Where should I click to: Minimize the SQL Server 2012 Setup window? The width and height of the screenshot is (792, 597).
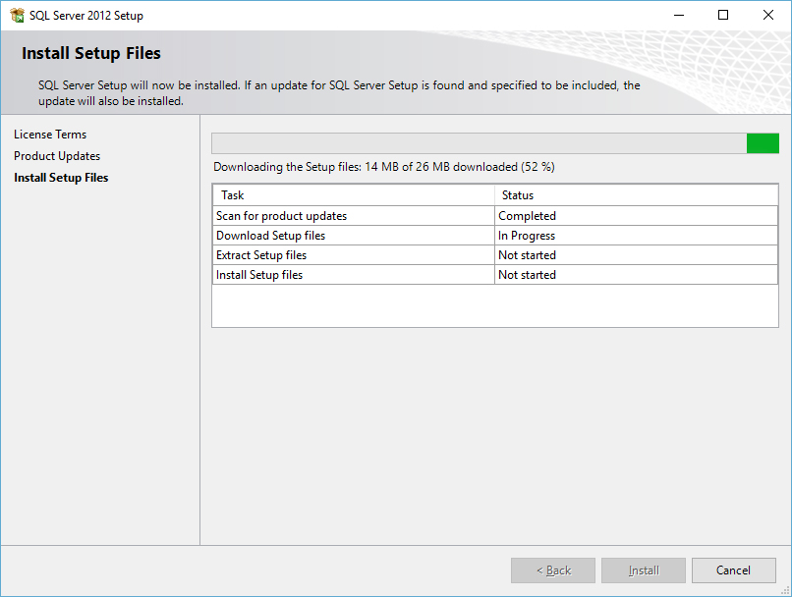(x=679, y=15)
